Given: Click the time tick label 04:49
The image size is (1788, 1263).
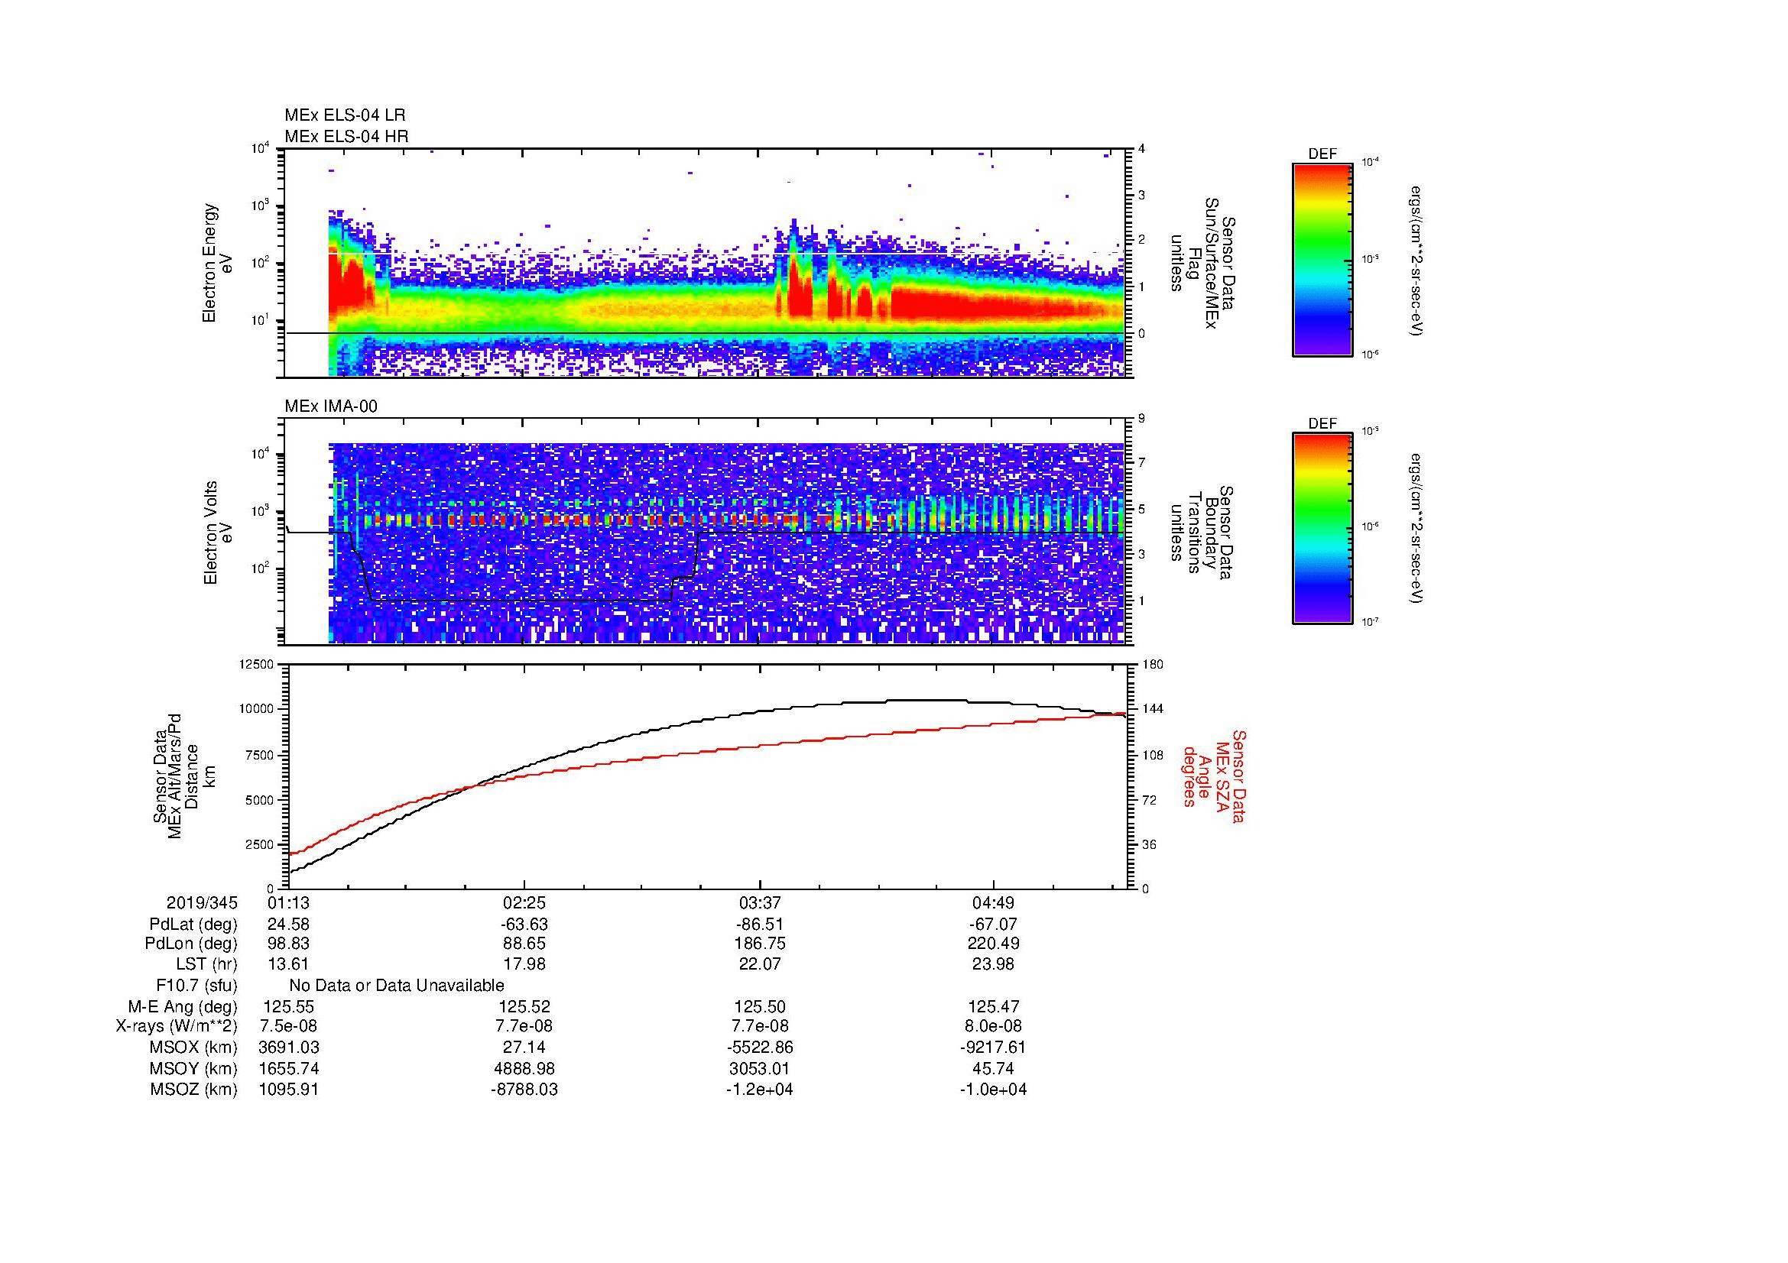Looking at the screenshot, I should (x=993, y=902).
